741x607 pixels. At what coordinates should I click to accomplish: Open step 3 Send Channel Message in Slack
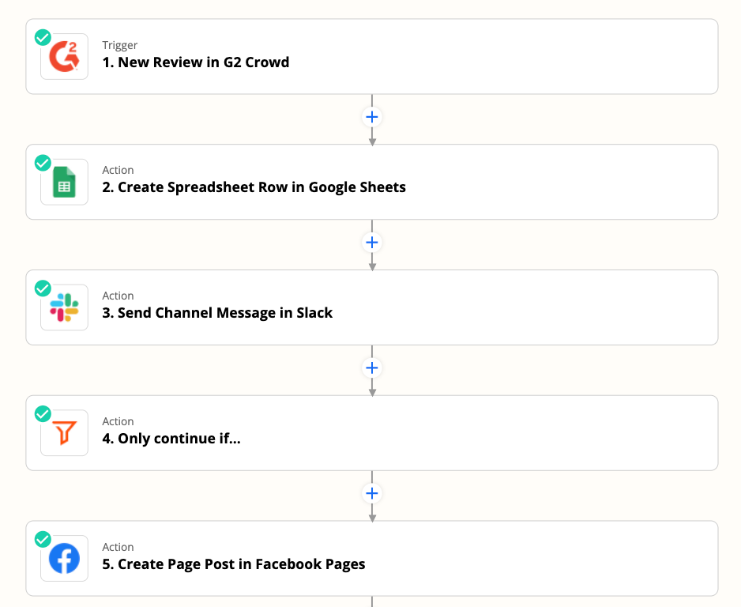point(372,307)
